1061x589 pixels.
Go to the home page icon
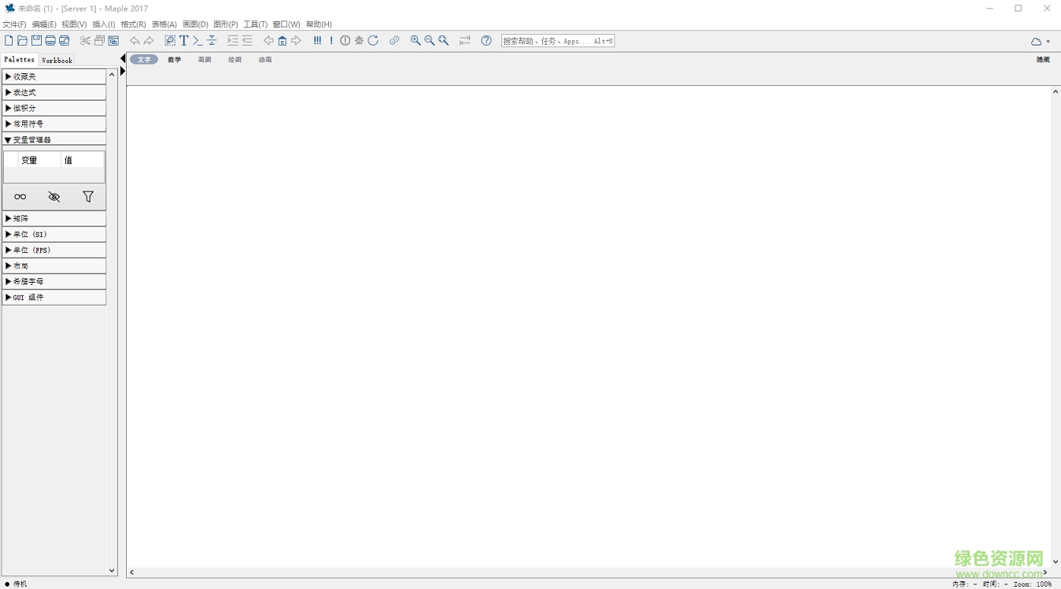(283, 41)
